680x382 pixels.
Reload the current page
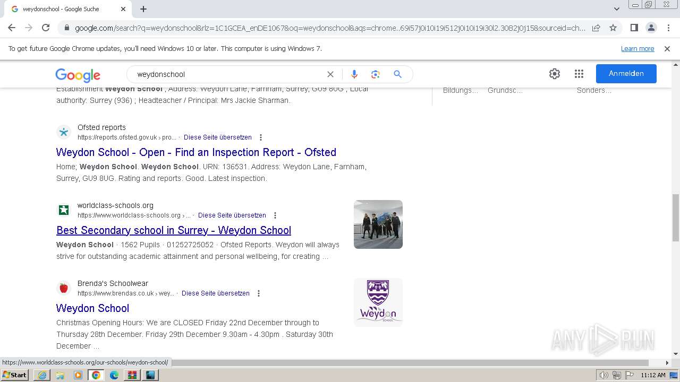tap(46, 28)
